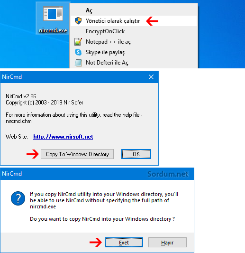This screenshot has height=253, width=245.
Task: Select Not Defteri ile Aç entry
Action: (134, 63)
